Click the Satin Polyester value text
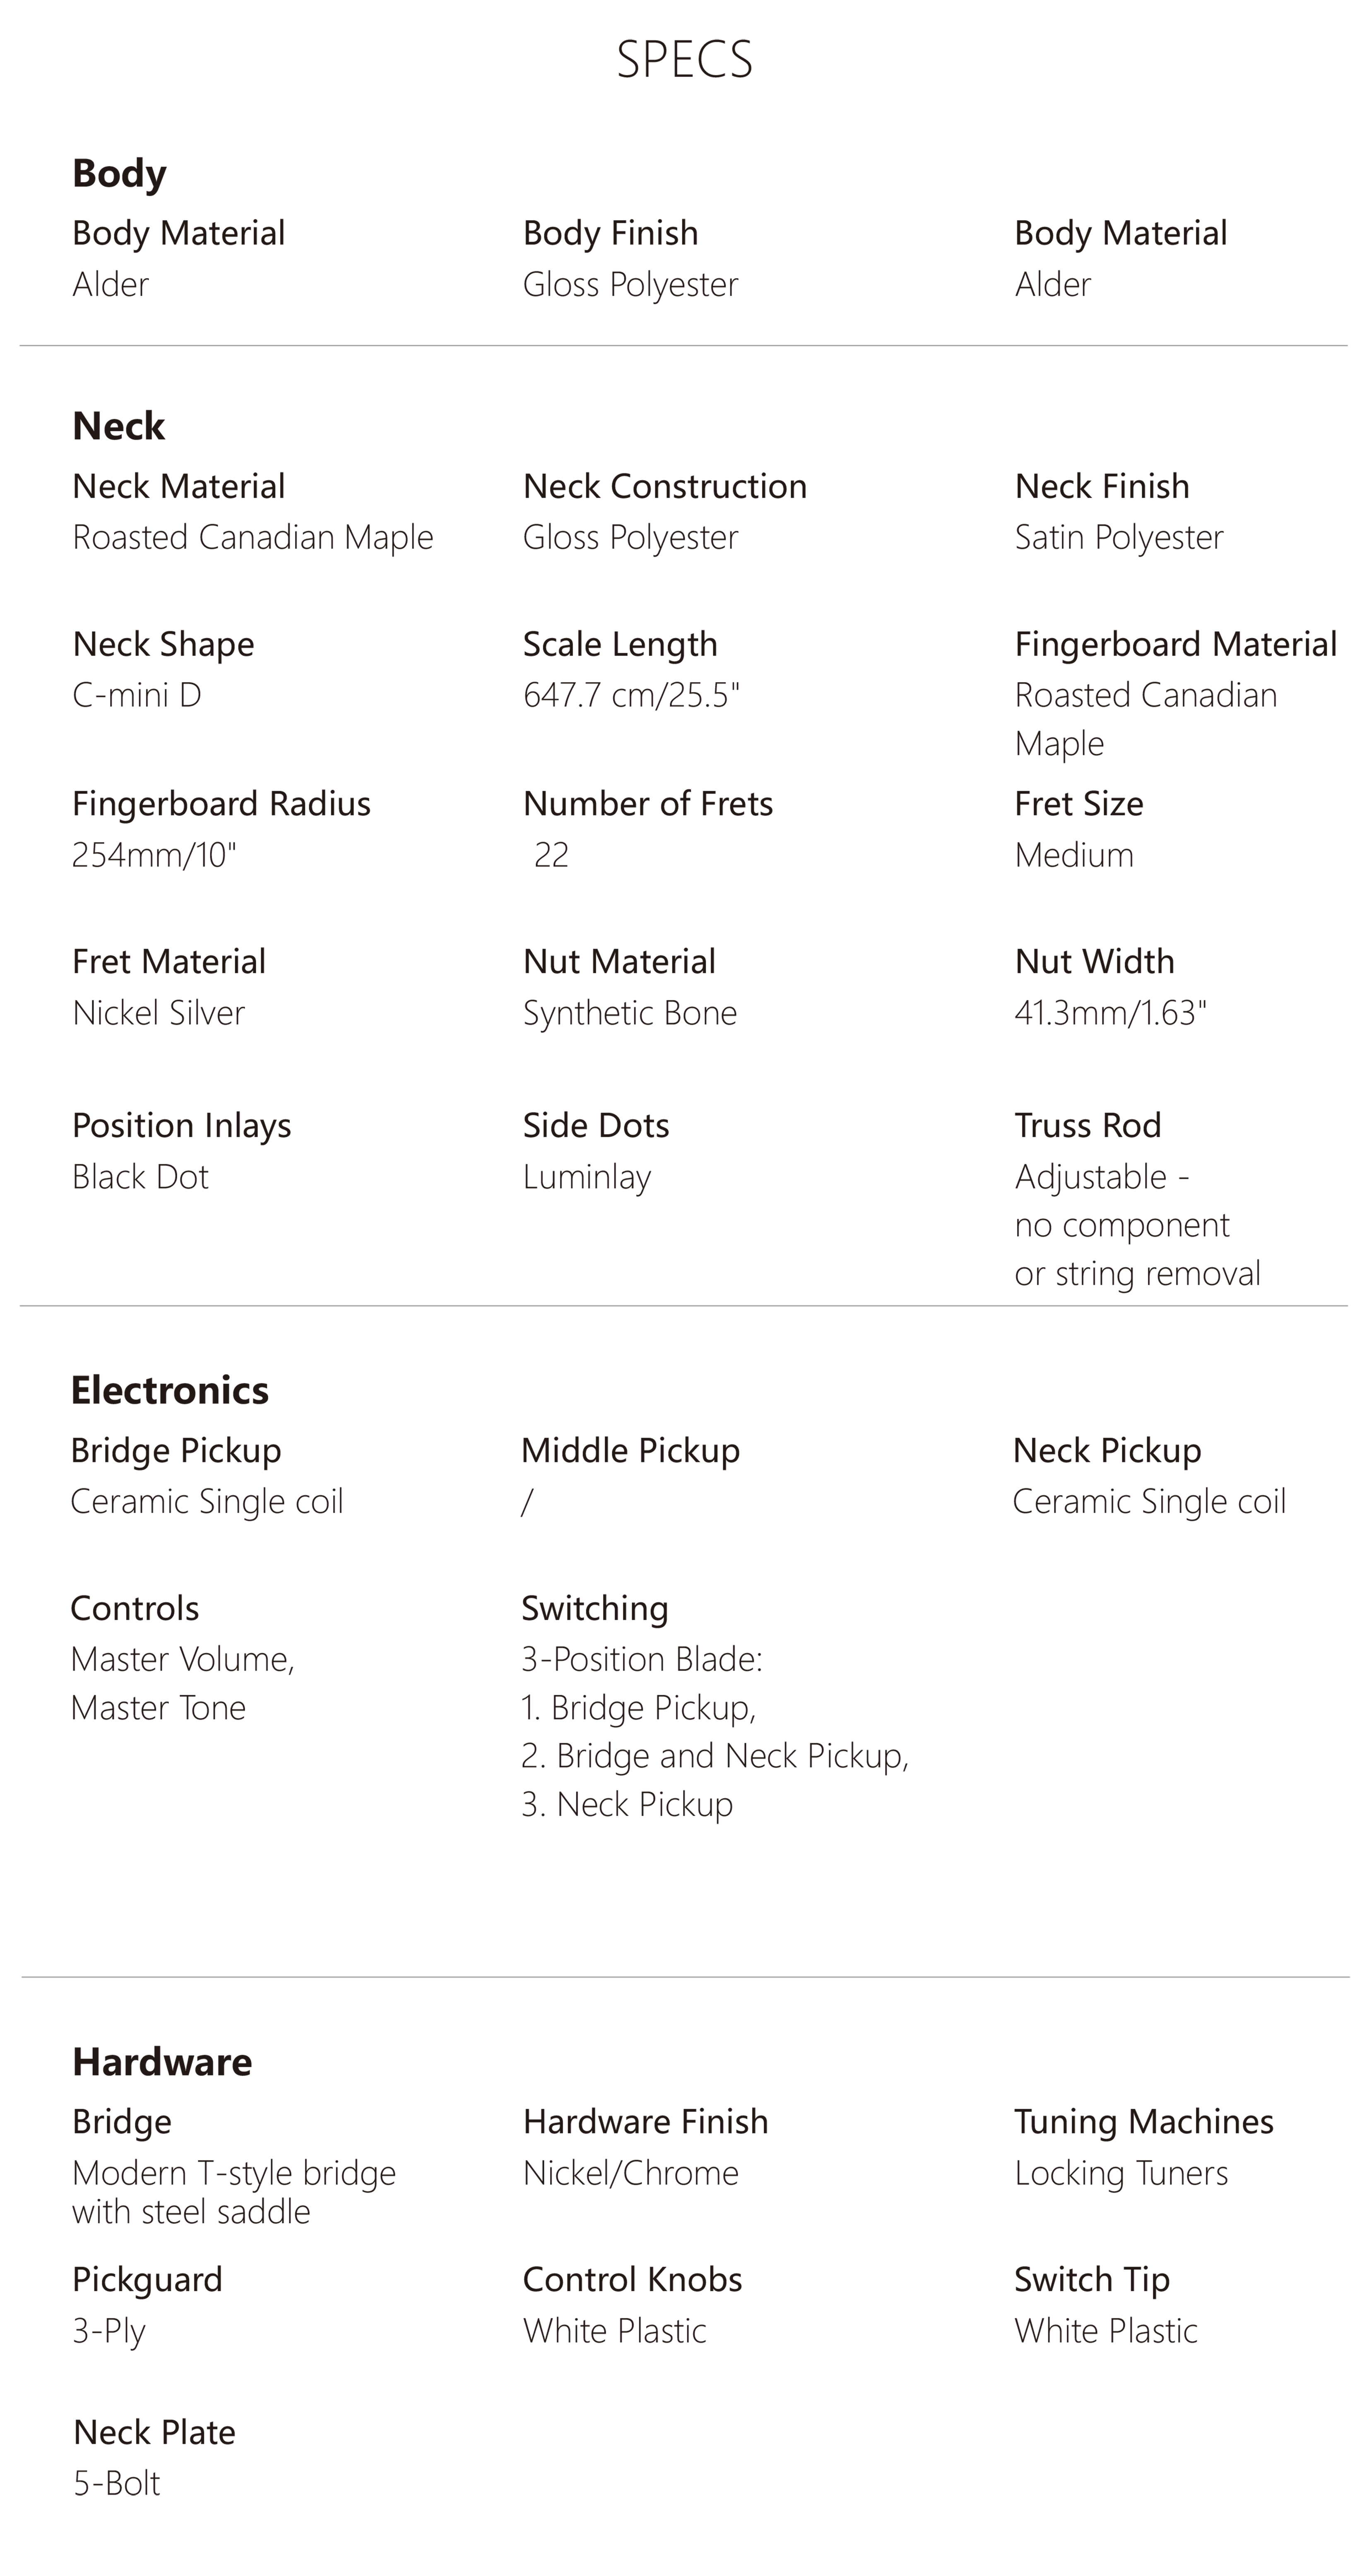Screen dimensions: 1369x2576 click(x=1118, y=538)
